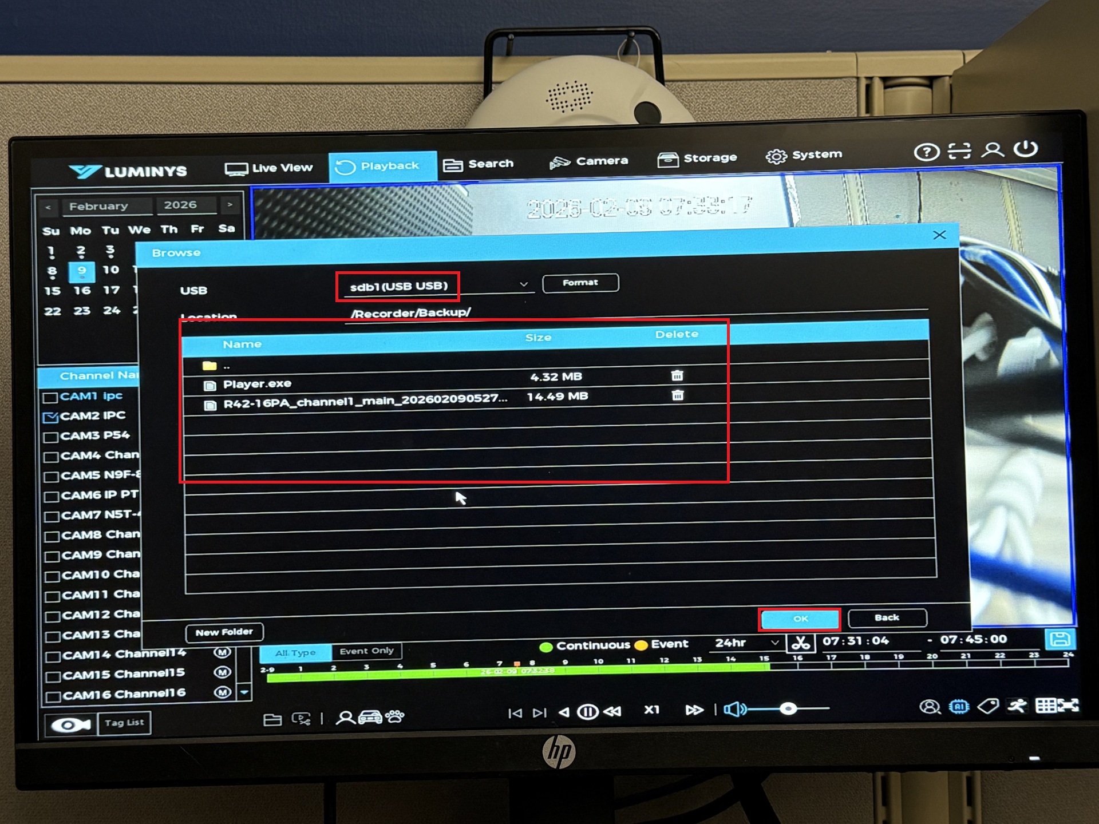Click the volume speaker icon

(x=734, y=710)
